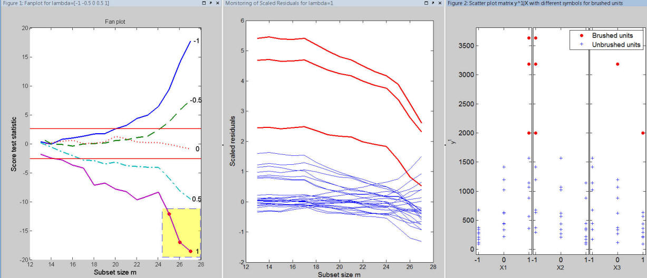Screen dimensions: 647x278
Task: Click the 'Fan plot' chart title
Action: [x=115, y=22]
